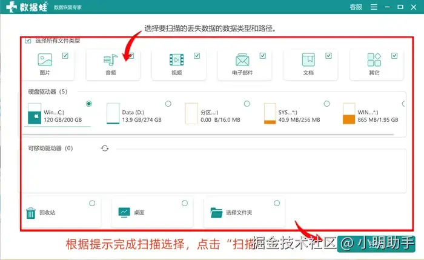Select the 桌面 radio button

pyautogui.click(x=185, y=203)
